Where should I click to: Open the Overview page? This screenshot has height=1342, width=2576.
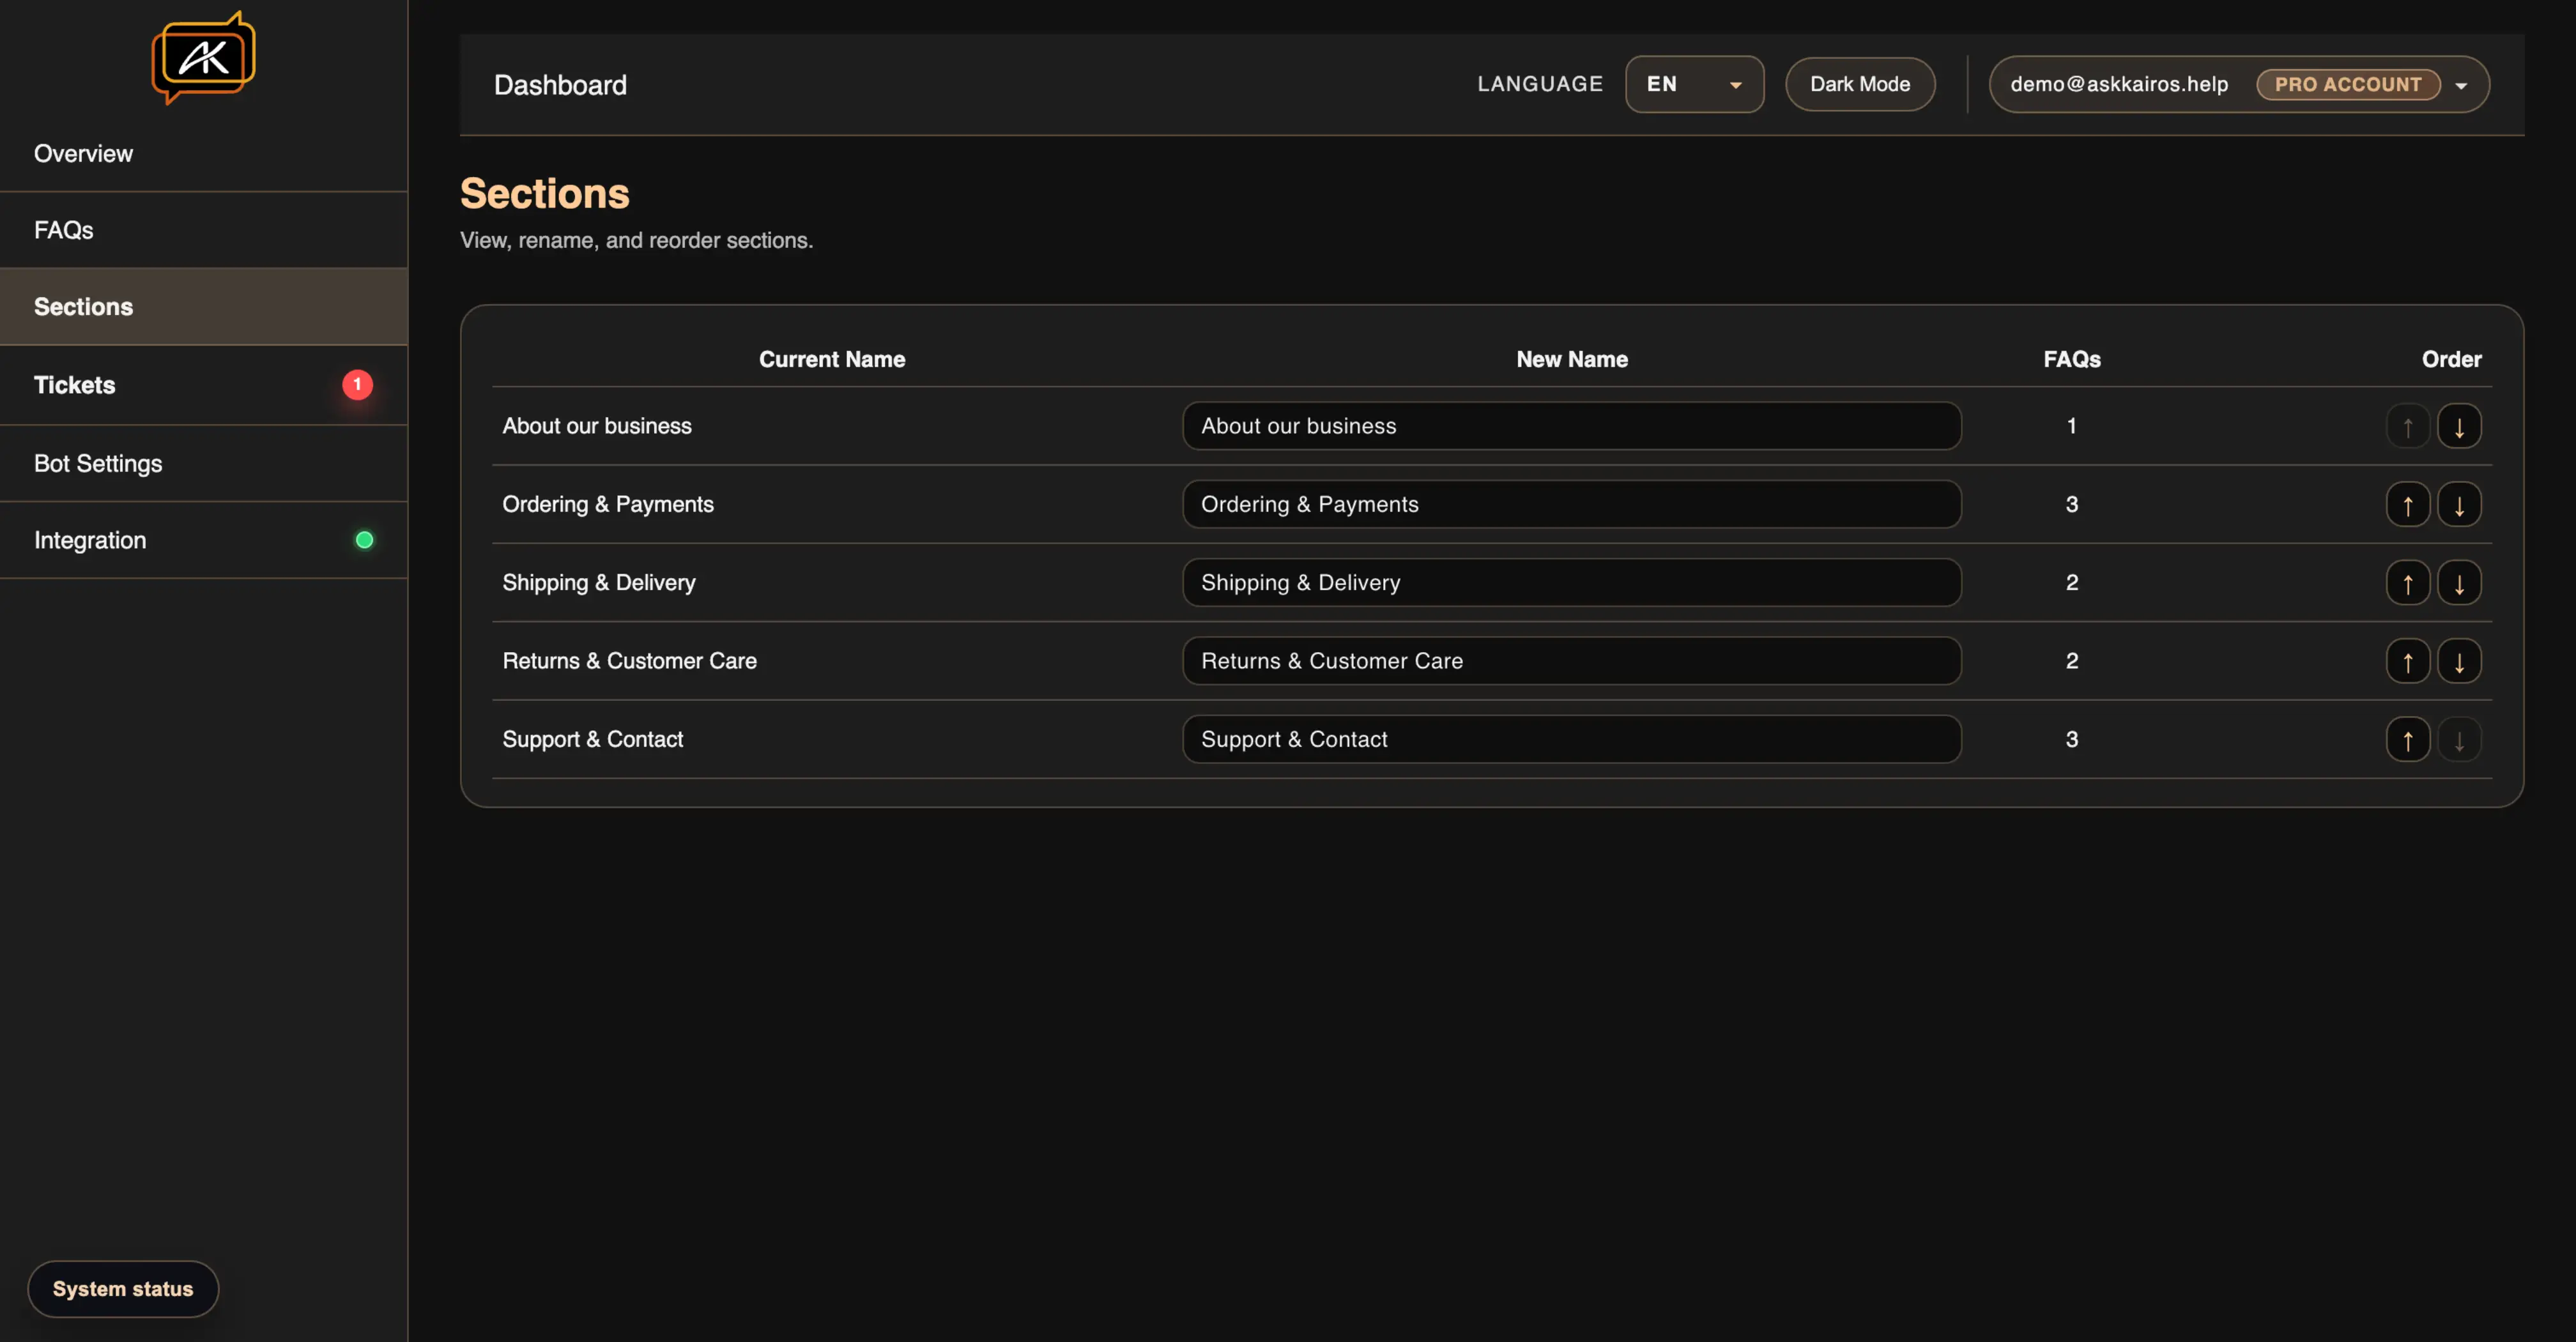pos(204,153)
